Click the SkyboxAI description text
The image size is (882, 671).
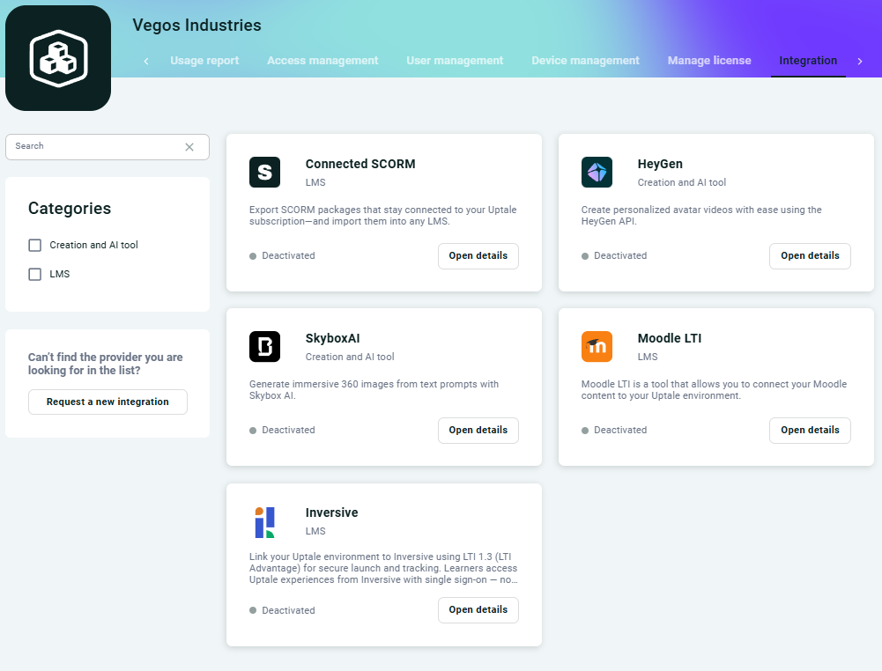tap(374, 389)
